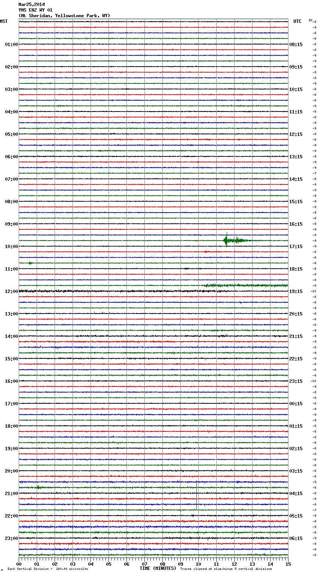This screenshot has width=318, height=574.
Task: Select the "02:00" MST row label
Action: pos(12,67)
